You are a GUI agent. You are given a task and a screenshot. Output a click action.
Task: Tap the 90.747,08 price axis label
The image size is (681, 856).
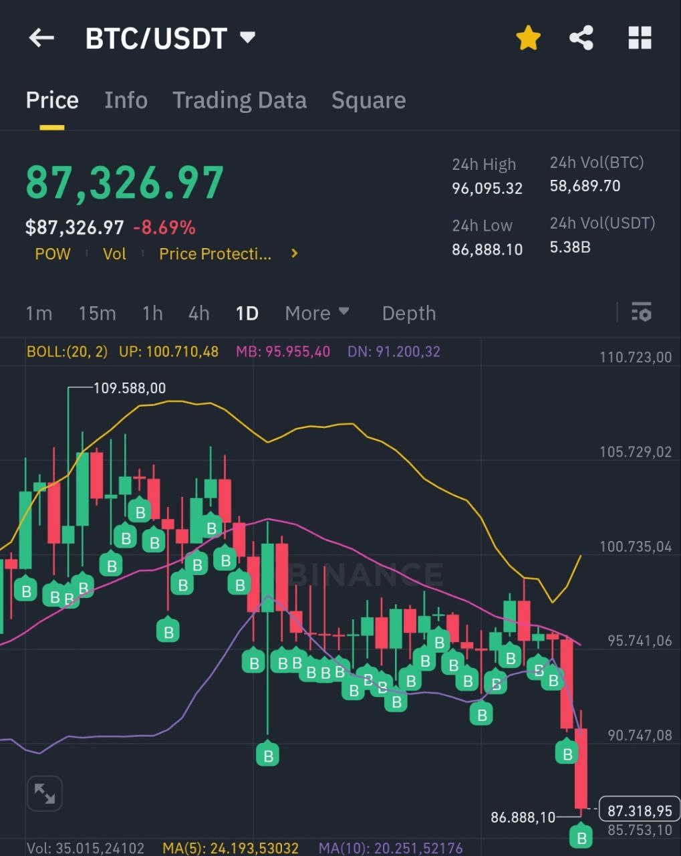640,735
